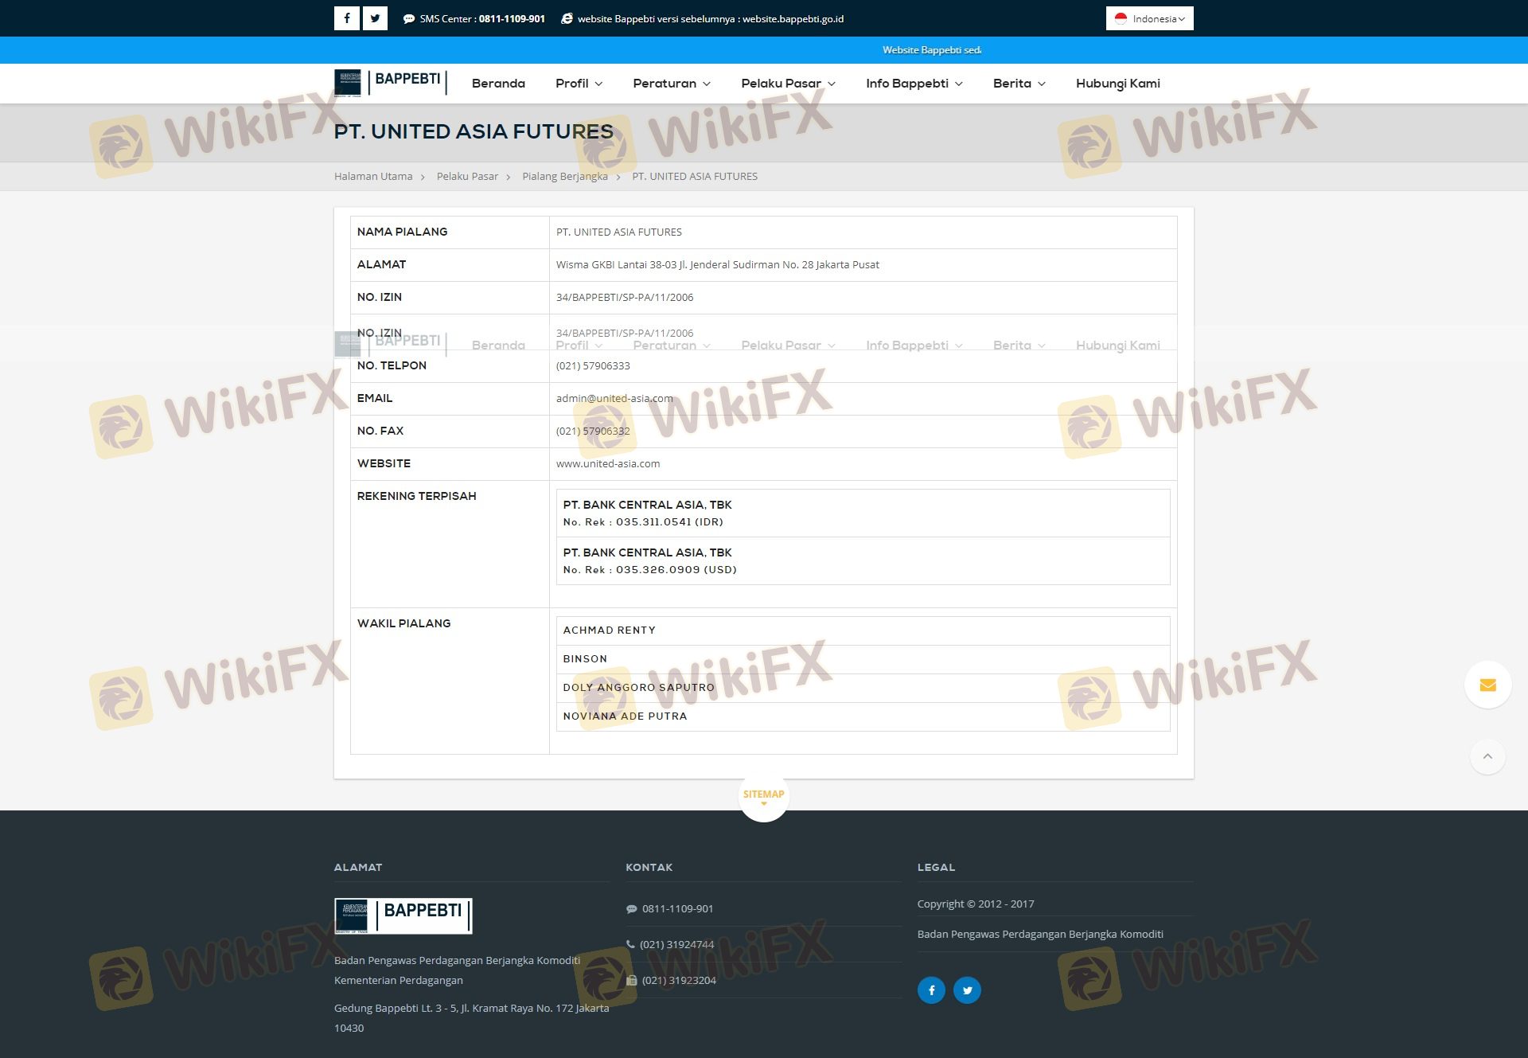This screenshot has height=1058, width=1528.
Task: Click the BAPPEBTI logo in footer
Action: click(403, 916)
